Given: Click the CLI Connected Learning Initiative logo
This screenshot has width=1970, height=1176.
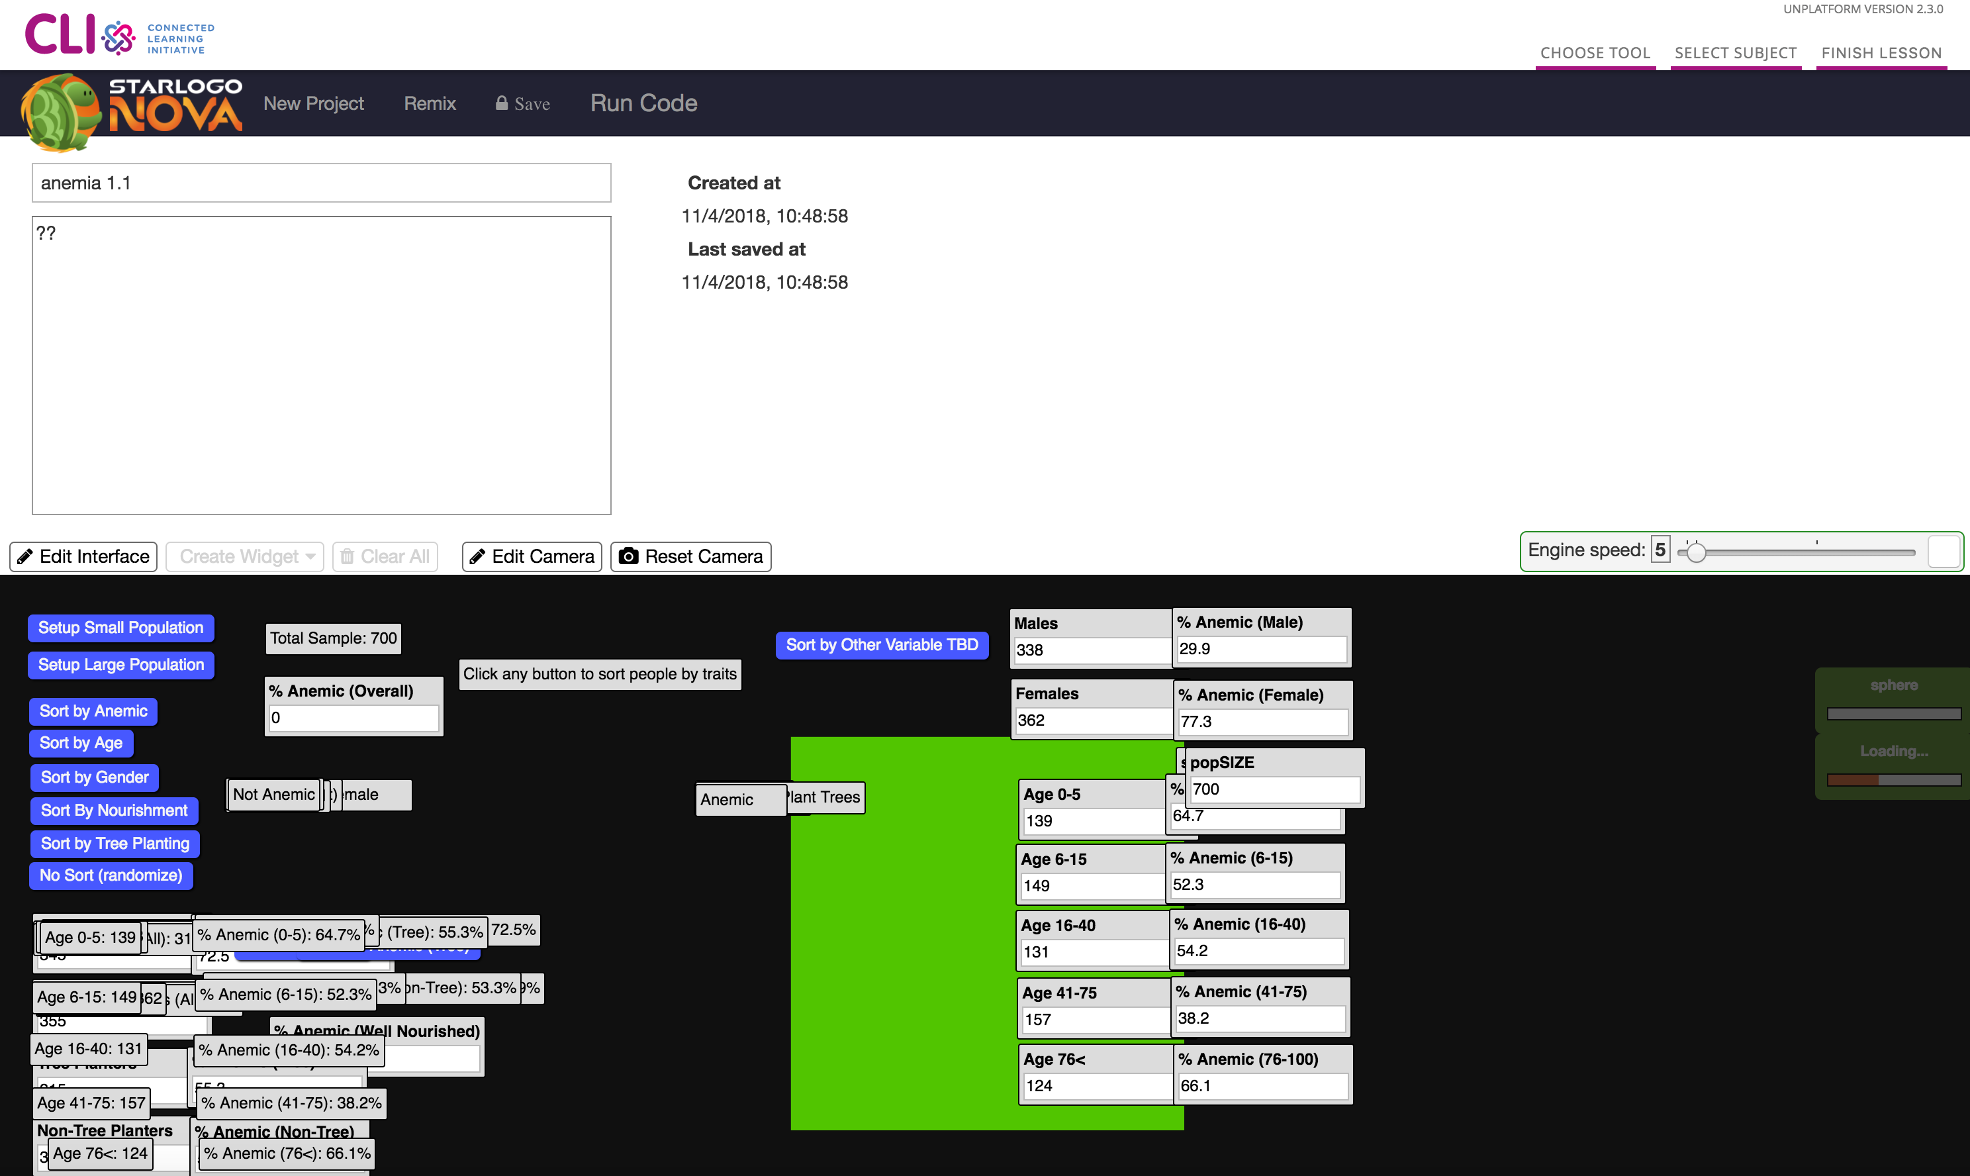Looking at the screenshot, I should 118,36.
